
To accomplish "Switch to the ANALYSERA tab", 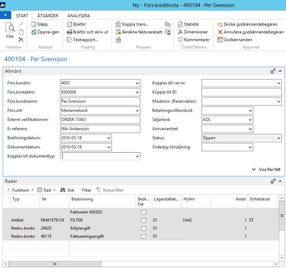I will tap(78, 16).
